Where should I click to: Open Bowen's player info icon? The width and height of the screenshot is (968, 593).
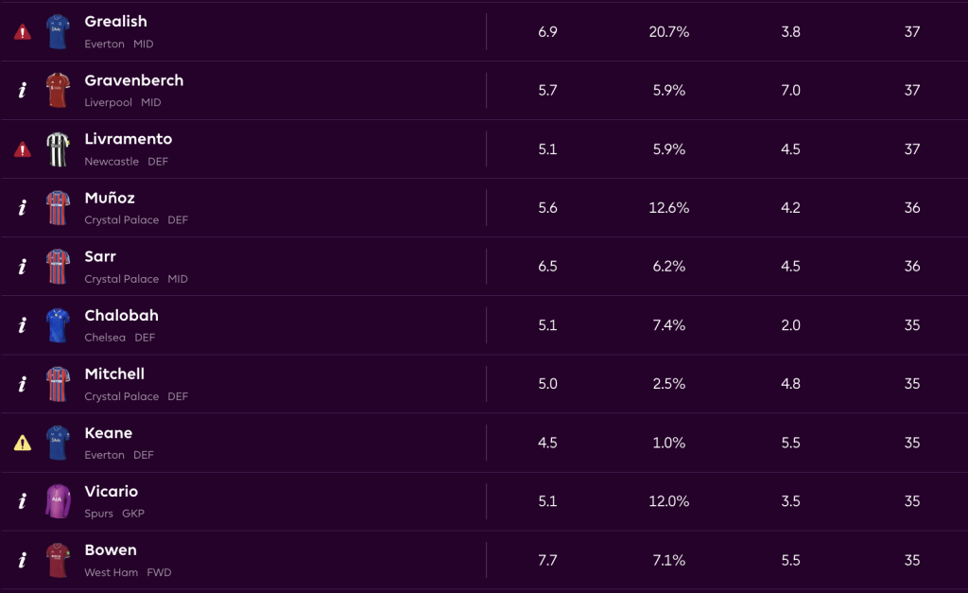(x=22, y=560)
